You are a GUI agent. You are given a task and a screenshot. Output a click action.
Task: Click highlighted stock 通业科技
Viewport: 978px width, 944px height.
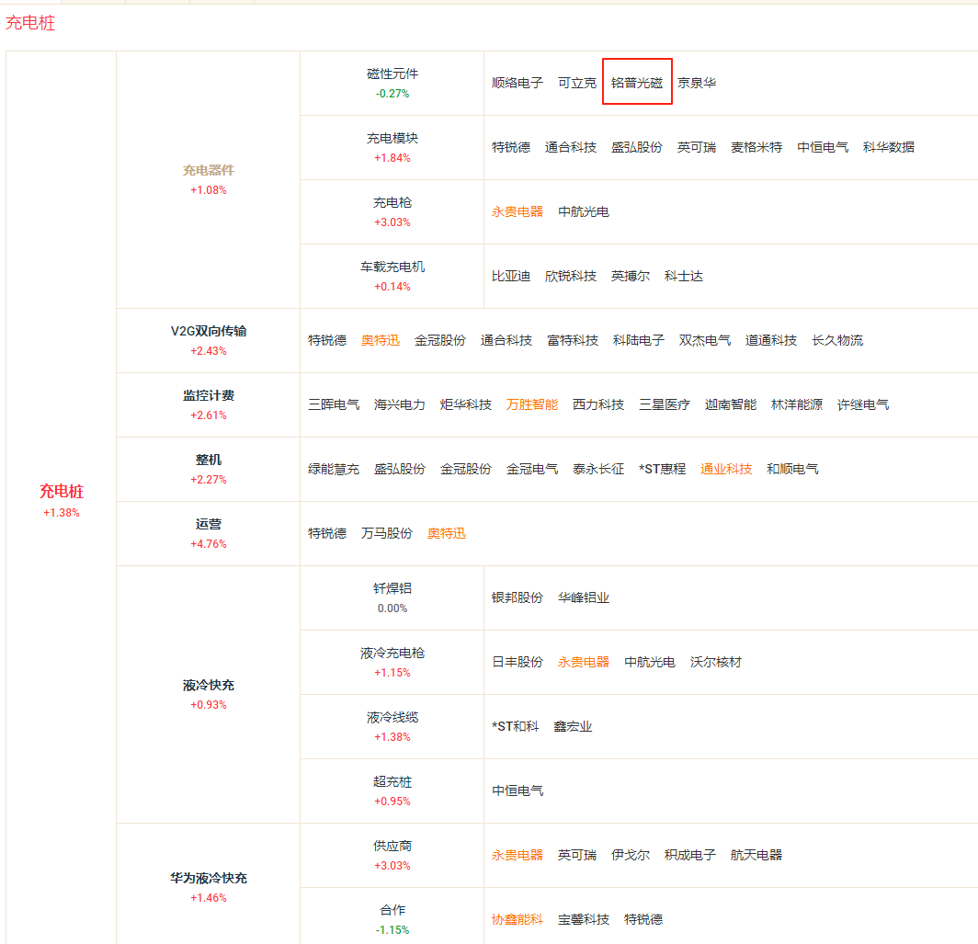(726, 469)
